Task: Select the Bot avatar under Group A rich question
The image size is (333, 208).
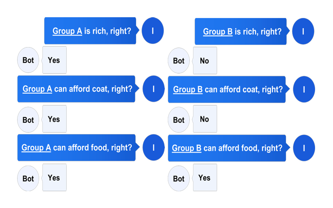Action: tap(28, 60)
